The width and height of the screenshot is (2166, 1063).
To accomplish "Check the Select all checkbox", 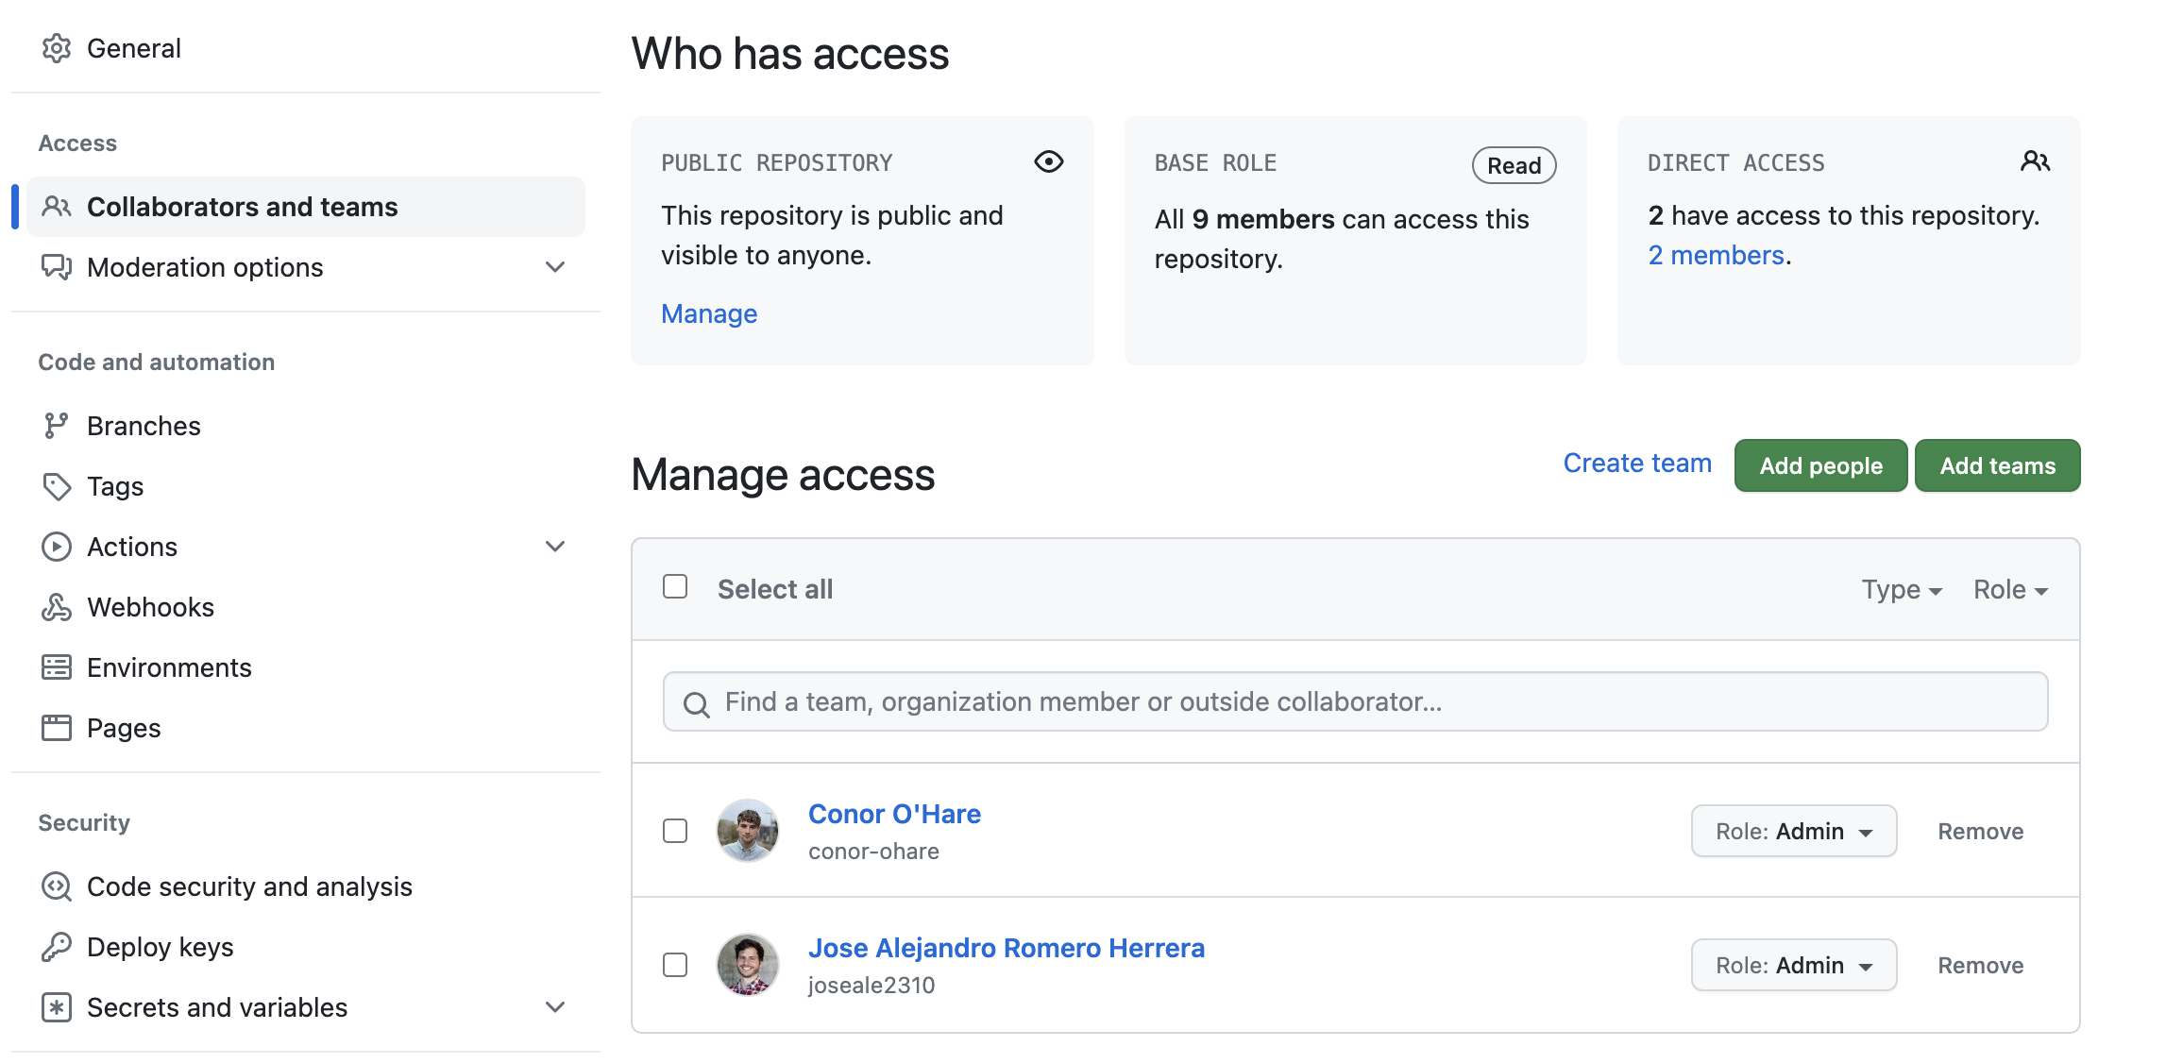I will click(675, 587).
